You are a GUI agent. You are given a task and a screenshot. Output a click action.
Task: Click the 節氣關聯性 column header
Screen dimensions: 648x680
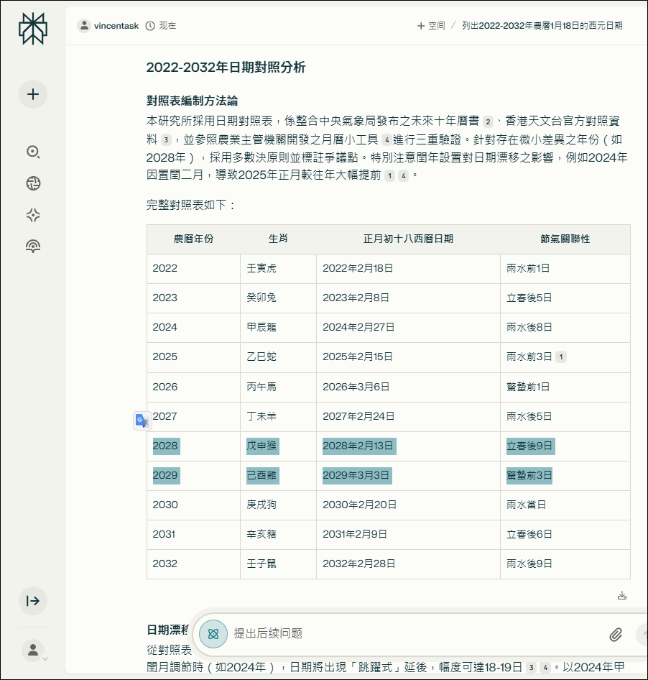565,239
